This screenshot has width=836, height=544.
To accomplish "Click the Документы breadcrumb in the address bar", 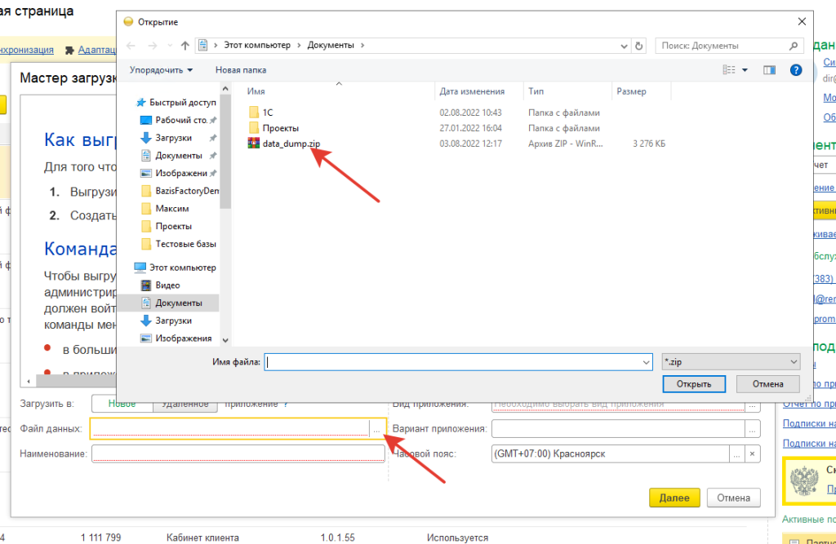I will [331, 46].
